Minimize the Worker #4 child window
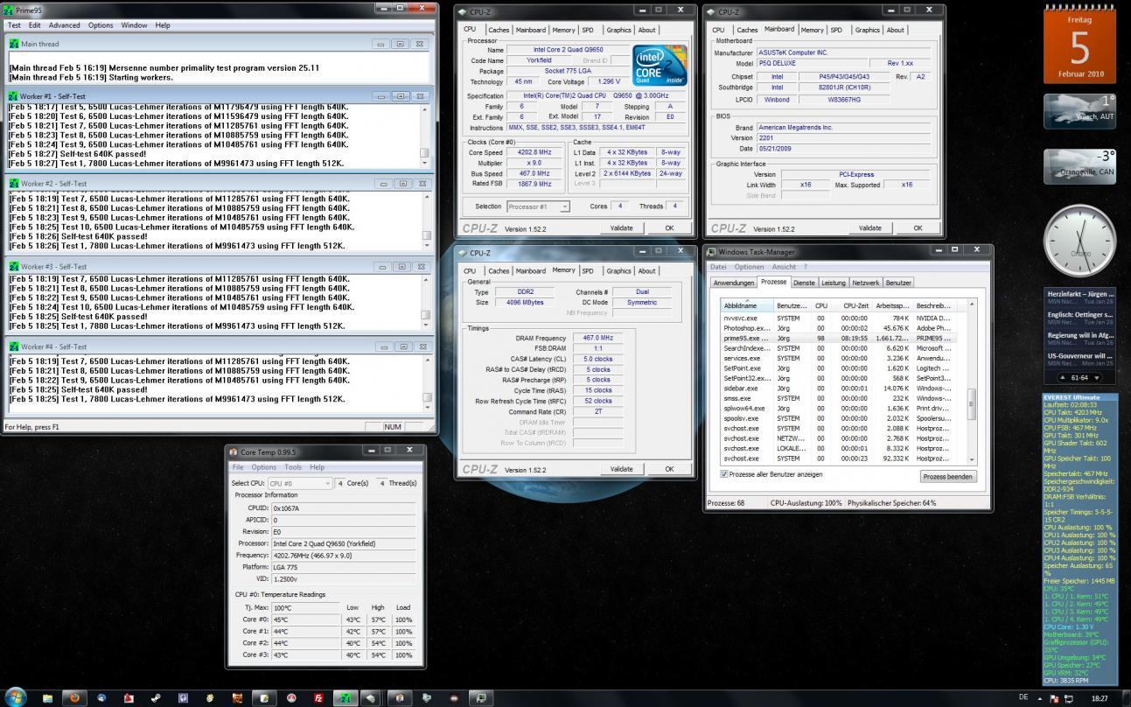The width and height of the screenshot is (1131, 707). [x=382, y=346]
